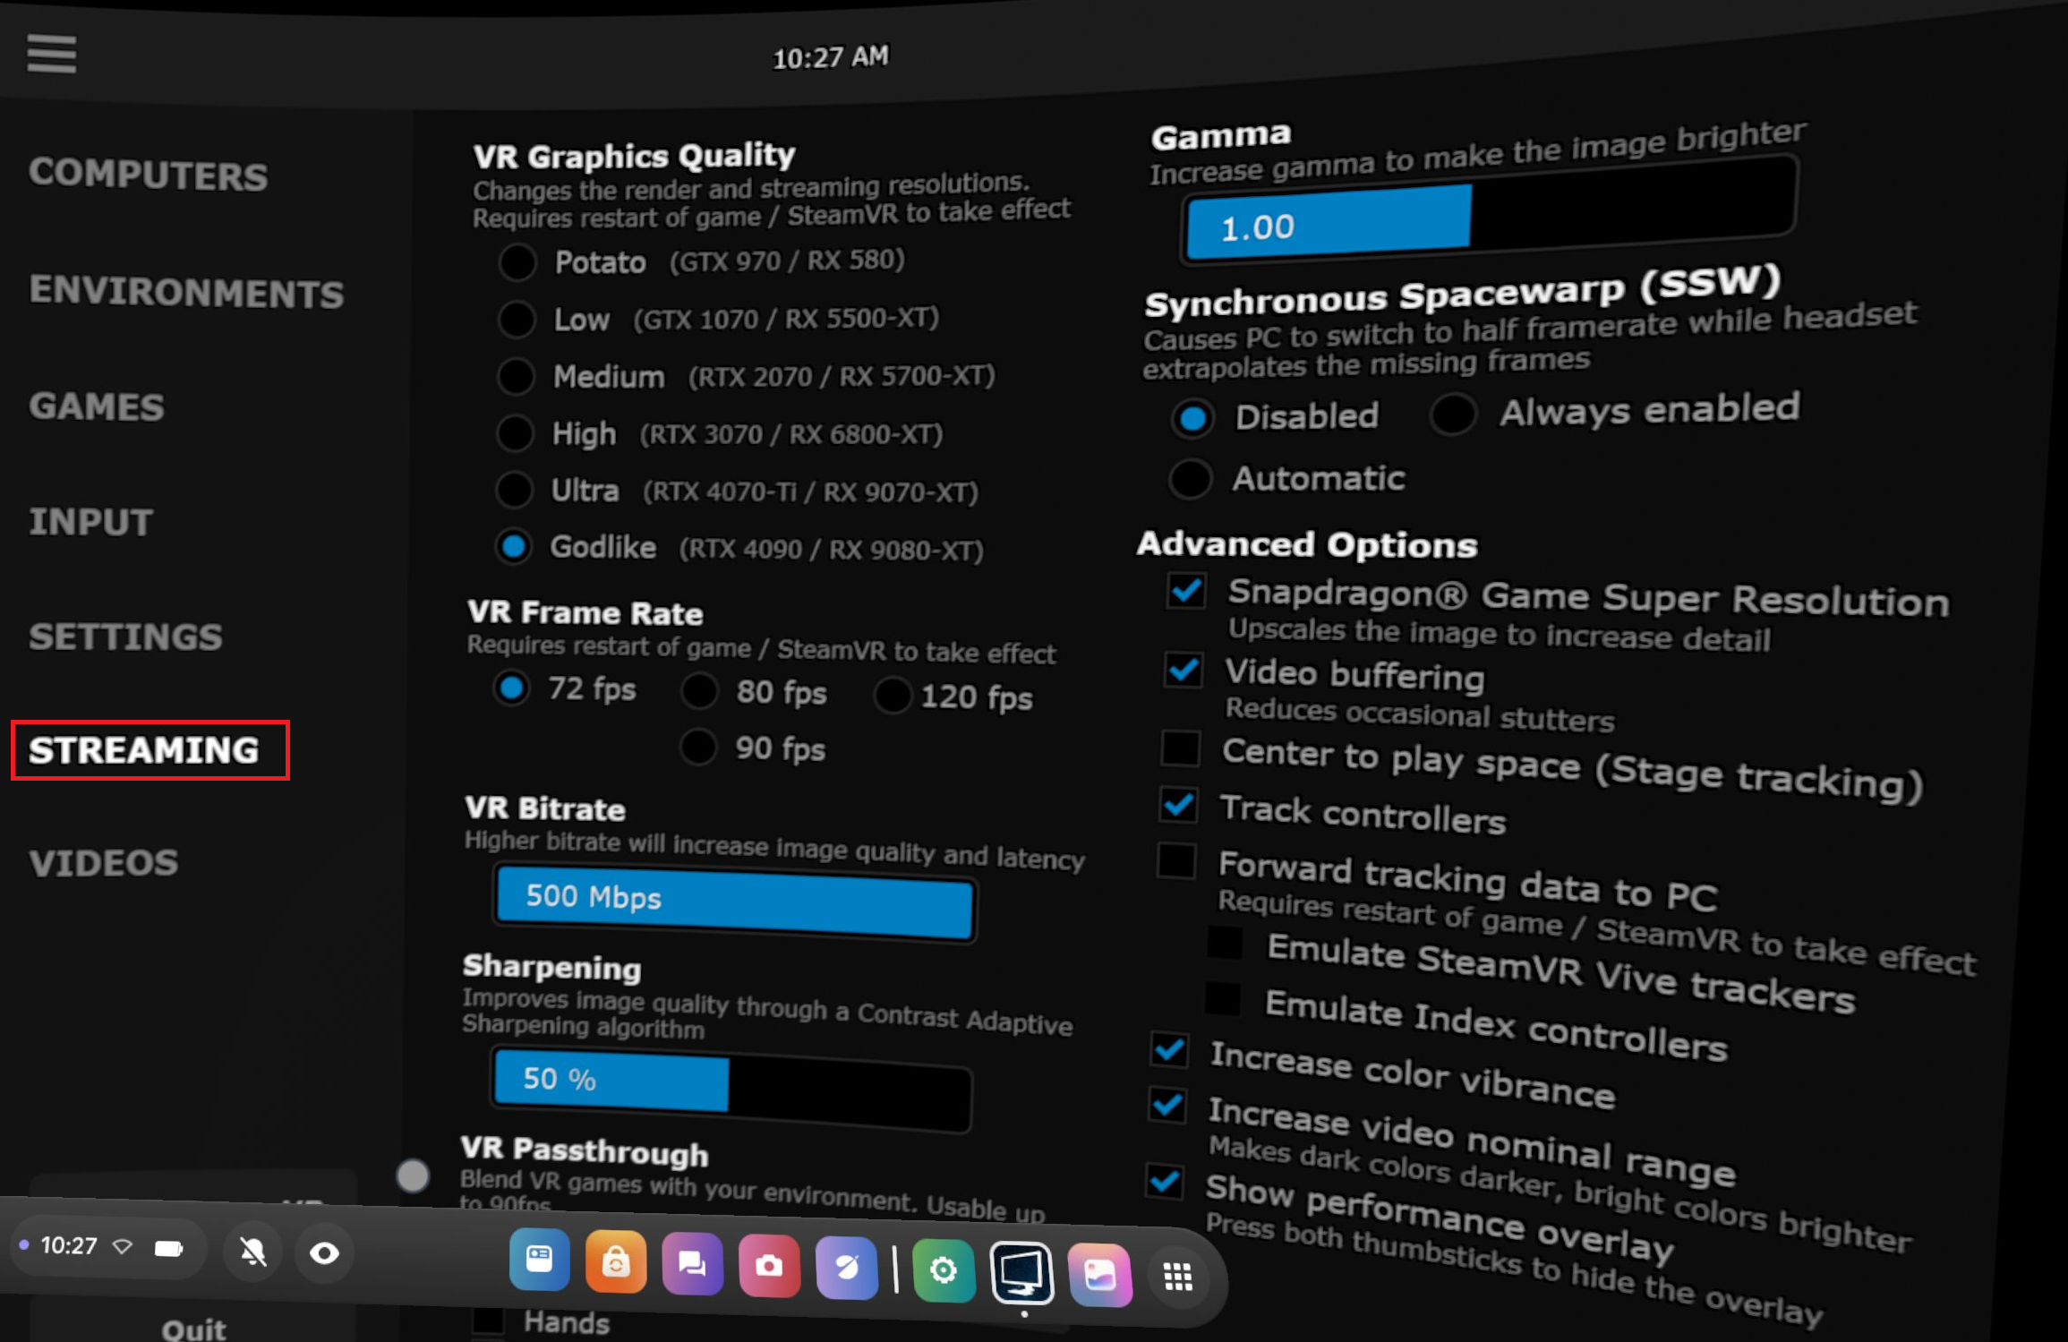Screen dimensions: 2068x1342
Task: Choose 72 fps frame rate
Action: tap(511, 688)
